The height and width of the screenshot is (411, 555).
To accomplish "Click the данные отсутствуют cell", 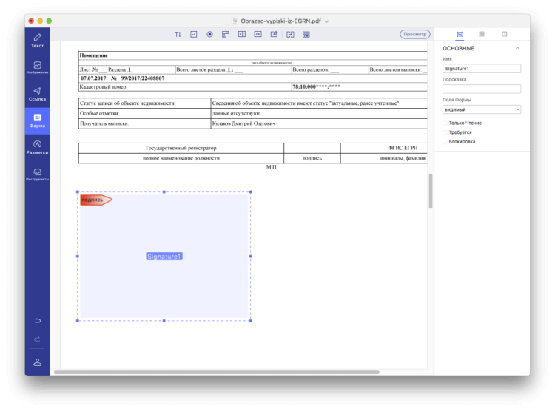I will tap(319, 114).
